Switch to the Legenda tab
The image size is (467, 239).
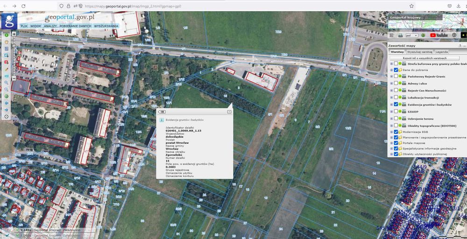442,52
